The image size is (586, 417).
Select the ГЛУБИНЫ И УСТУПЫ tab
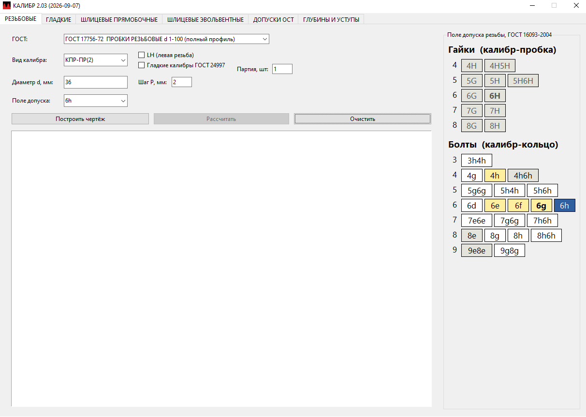pyautogui.click(x=331, y=19)
